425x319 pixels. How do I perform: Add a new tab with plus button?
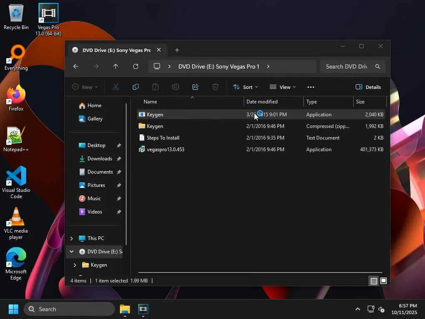177,50
